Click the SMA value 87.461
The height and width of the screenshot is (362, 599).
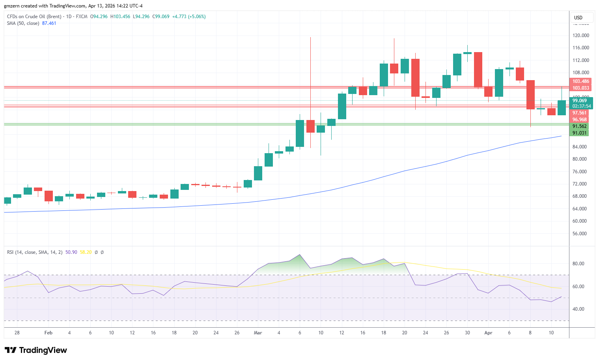click(49, 23)
